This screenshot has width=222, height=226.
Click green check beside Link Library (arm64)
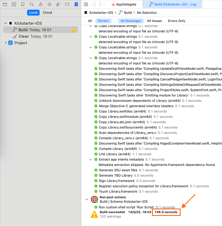pos(96,154)
